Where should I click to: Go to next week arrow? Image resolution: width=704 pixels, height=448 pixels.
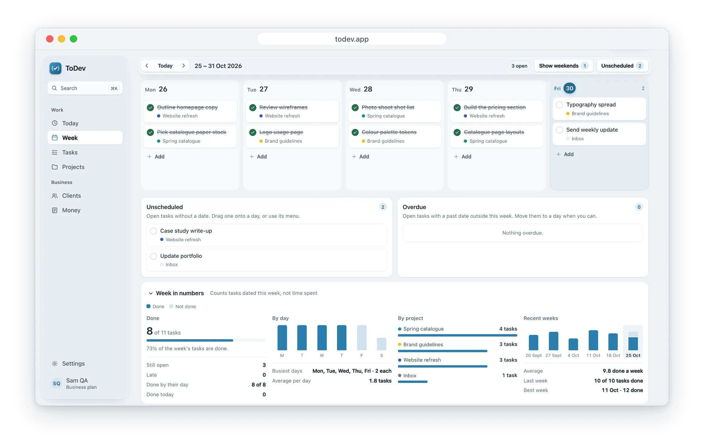click(x=184, y=66)
